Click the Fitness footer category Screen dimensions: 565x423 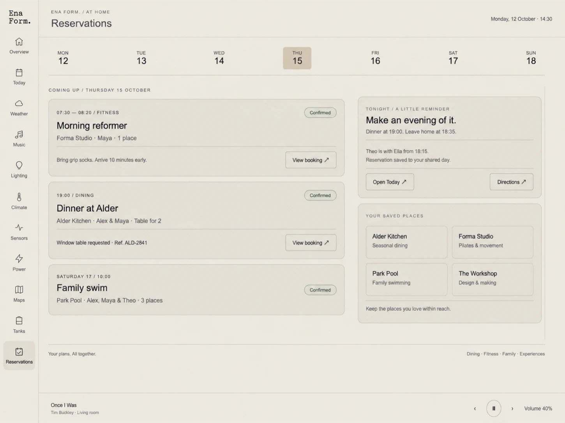[491, 354]
